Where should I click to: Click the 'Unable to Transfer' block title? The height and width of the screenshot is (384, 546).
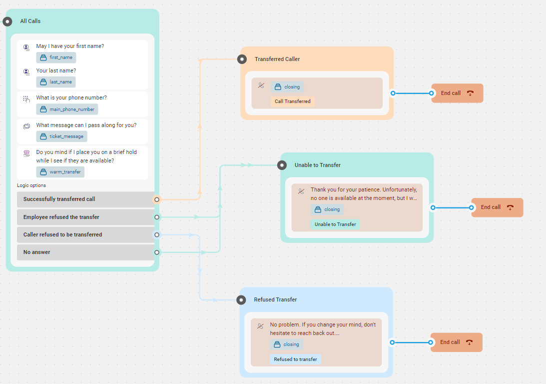tap(318, 165)
